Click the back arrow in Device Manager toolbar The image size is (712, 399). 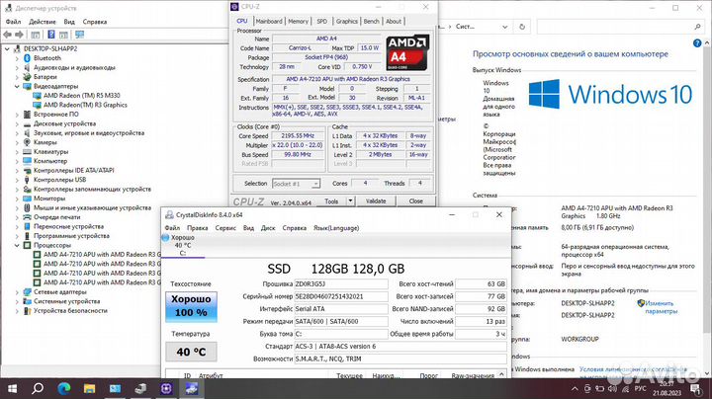[7, 35]
